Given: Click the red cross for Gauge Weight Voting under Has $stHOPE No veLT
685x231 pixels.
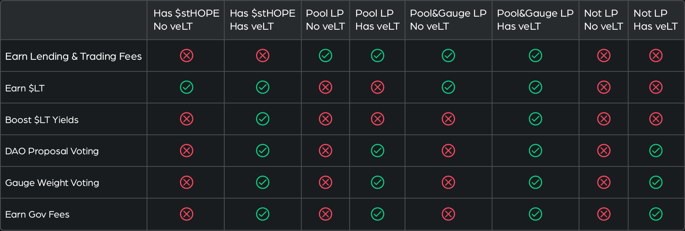Looking at the screenshot, I should [187, 182].
